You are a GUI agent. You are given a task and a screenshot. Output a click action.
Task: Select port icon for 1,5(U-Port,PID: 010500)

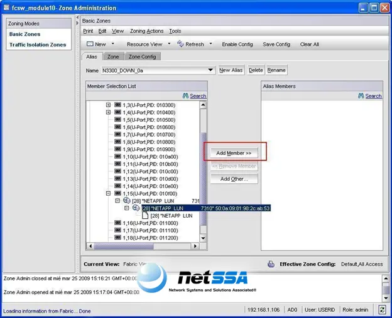[117, 120]
